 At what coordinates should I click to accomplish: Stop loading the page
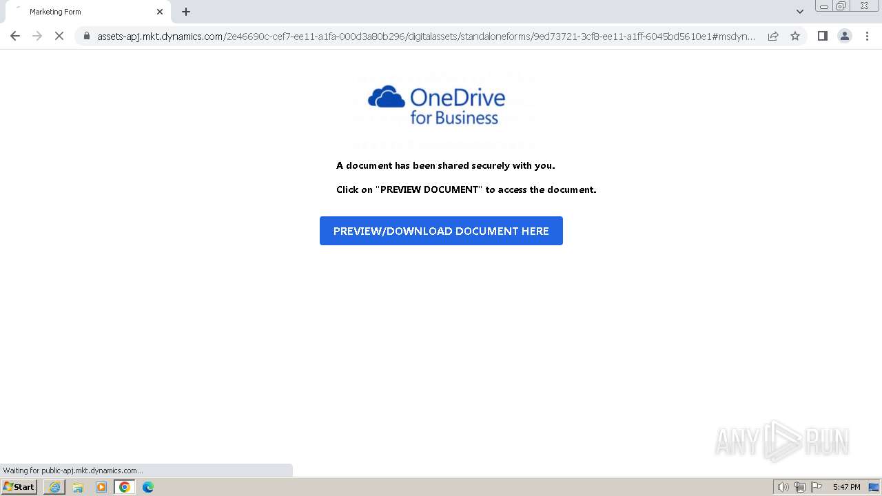tap(59, 36)
